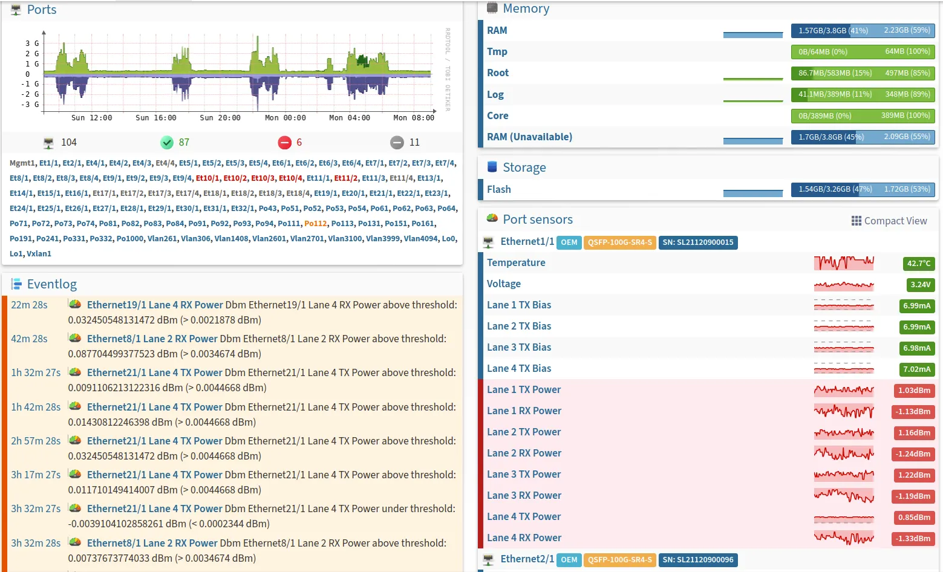Click the gray disabled-ports icon
This screenshot has width=943, height=572.
click(x=397, y=143)
